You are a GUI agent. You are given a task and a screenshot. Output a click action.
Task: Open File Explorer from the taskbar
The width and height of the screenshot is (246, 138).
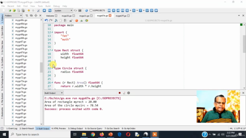[x=84, y=135]
